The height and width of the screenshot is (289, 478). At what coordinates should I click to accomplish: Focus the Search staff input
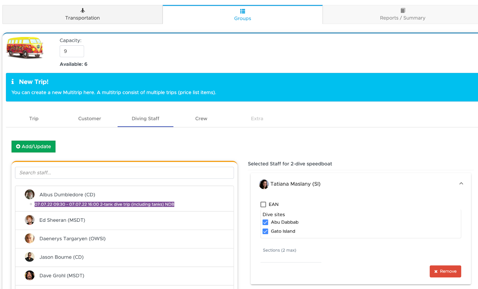click(x=125, y=173)
